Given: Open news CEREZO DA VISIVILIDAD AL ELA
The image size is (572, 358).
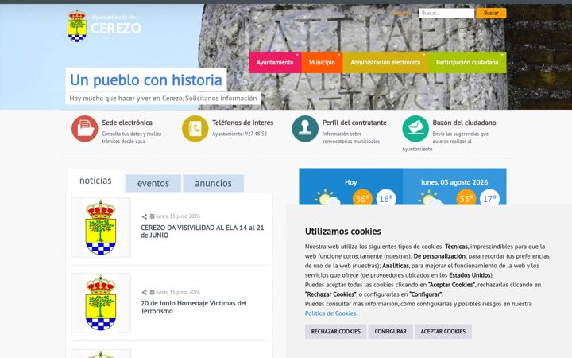Looking at the screenshot, I should click(x=202, y=232).
